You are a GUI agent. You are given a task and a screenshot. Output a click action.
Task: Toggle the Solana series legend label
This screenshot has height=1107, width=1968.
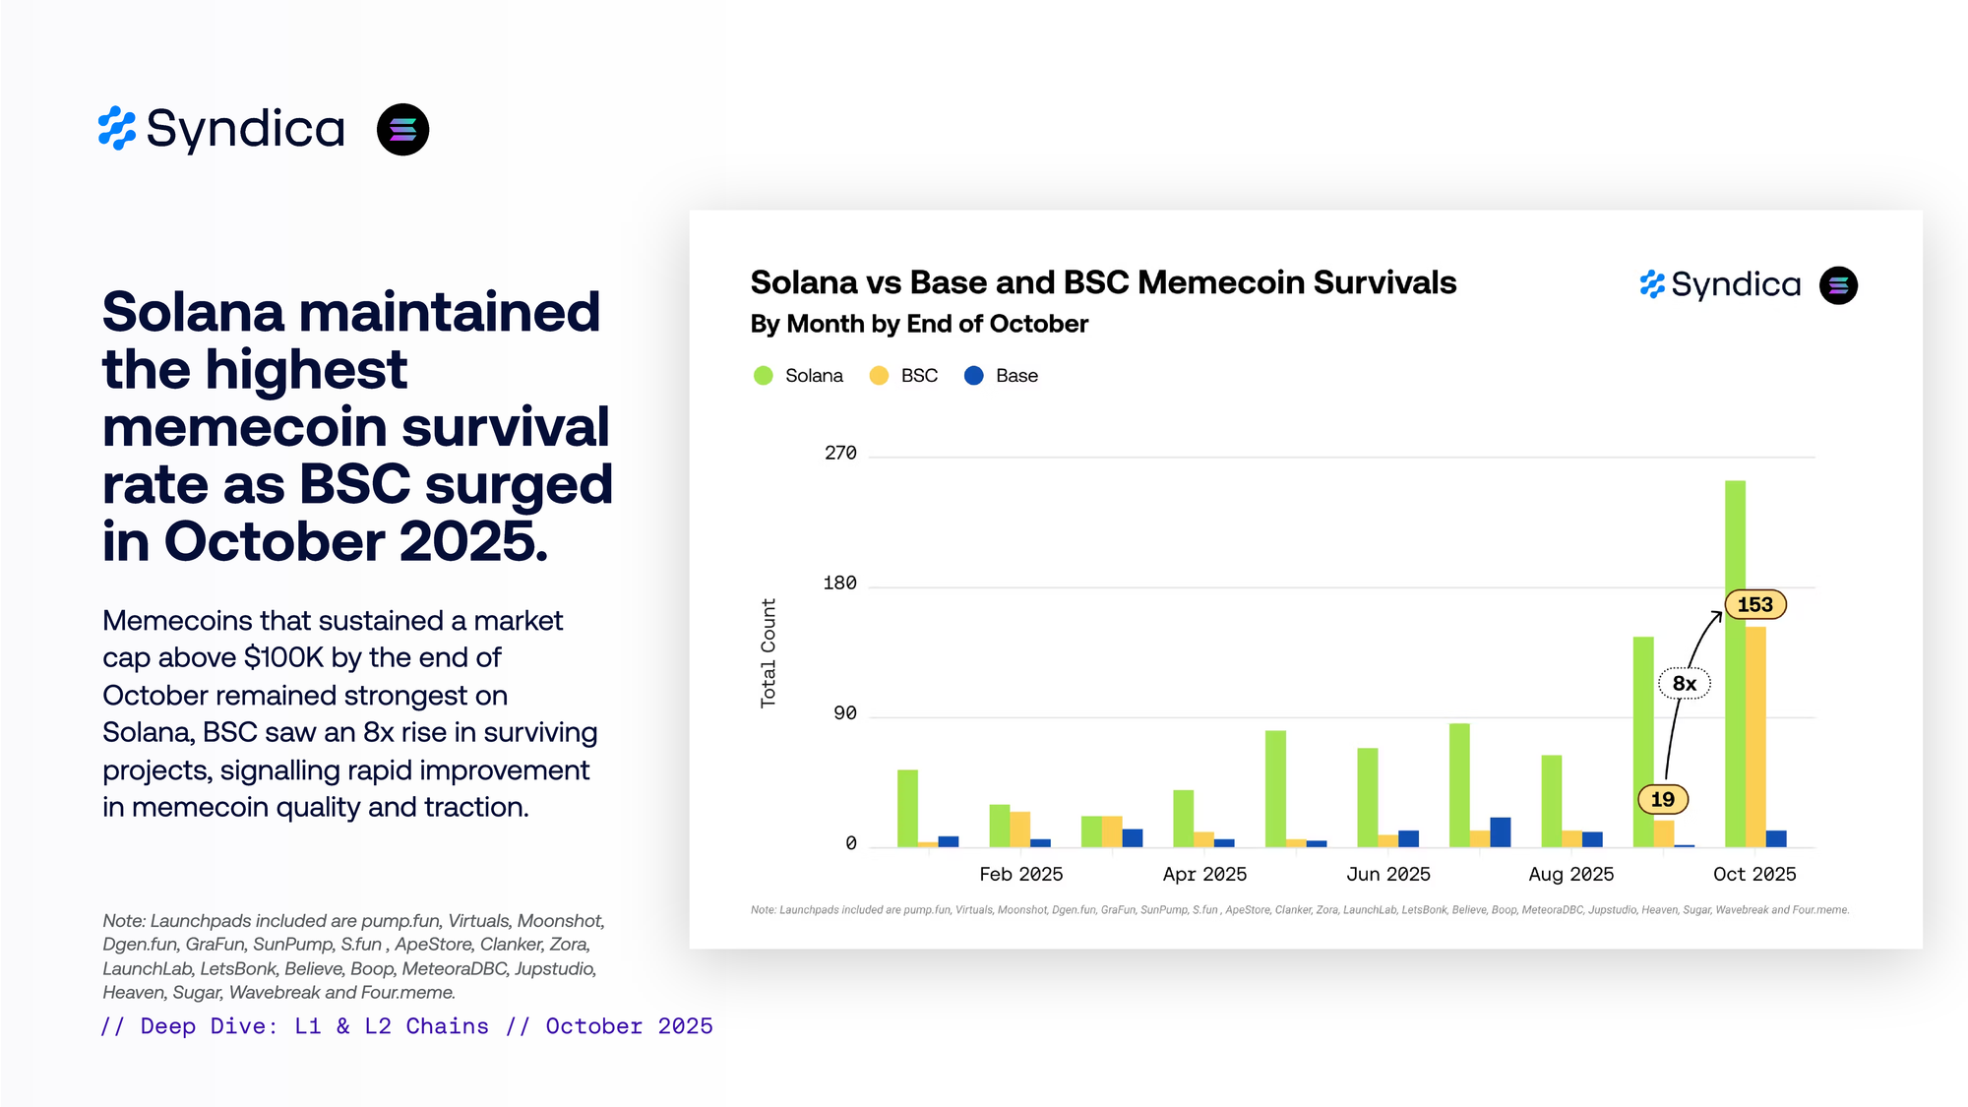click(814, 376)
